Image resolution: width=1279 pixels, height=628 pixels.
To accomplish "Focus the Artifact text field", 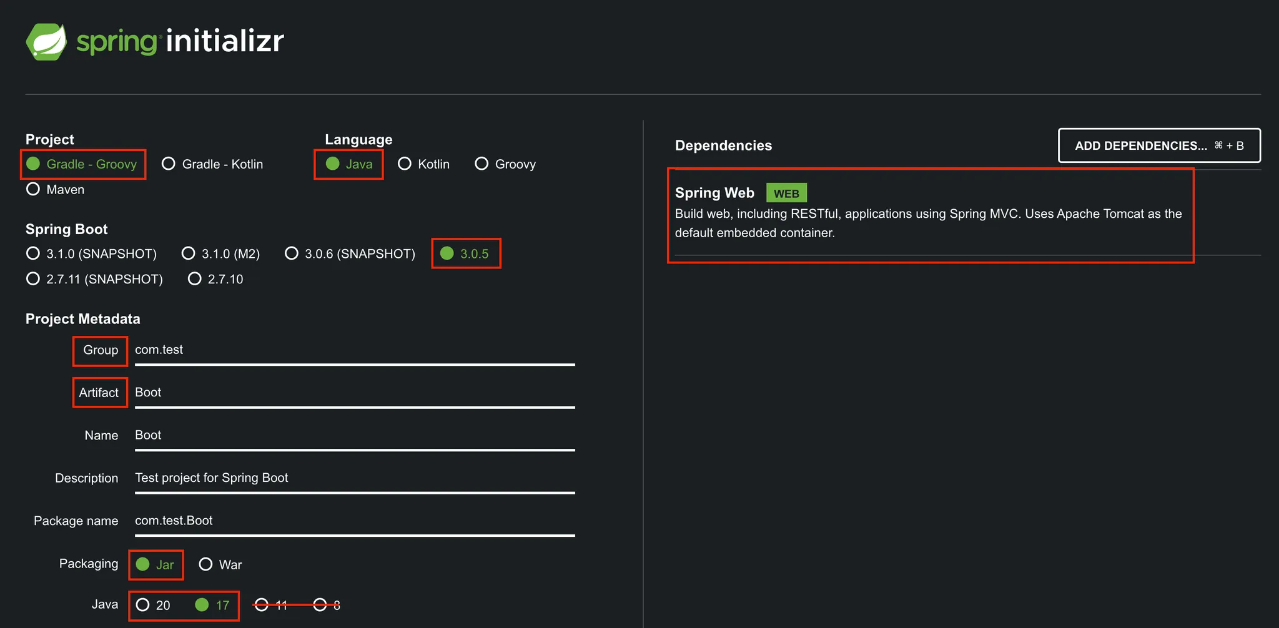I will pyautogui.click(x=355, y=393).
